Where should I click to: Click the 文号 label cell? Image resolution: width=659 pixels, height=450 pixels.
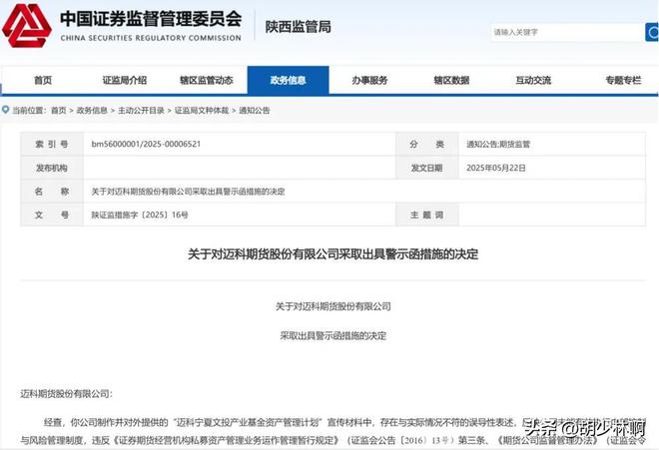pos(52,215)
